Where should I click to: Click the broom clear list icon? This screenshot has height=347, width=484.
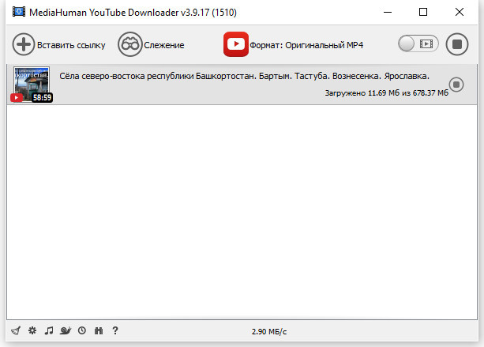[16, 330]
